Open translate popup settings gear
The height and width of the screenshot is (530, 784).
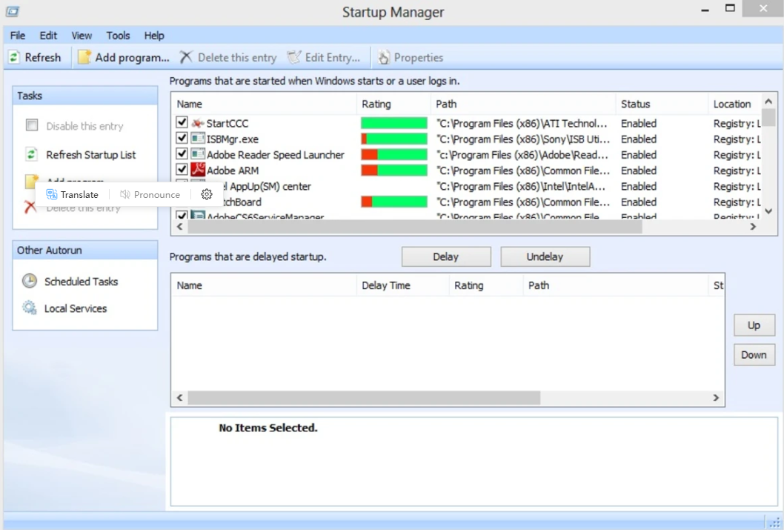point(207,194)
